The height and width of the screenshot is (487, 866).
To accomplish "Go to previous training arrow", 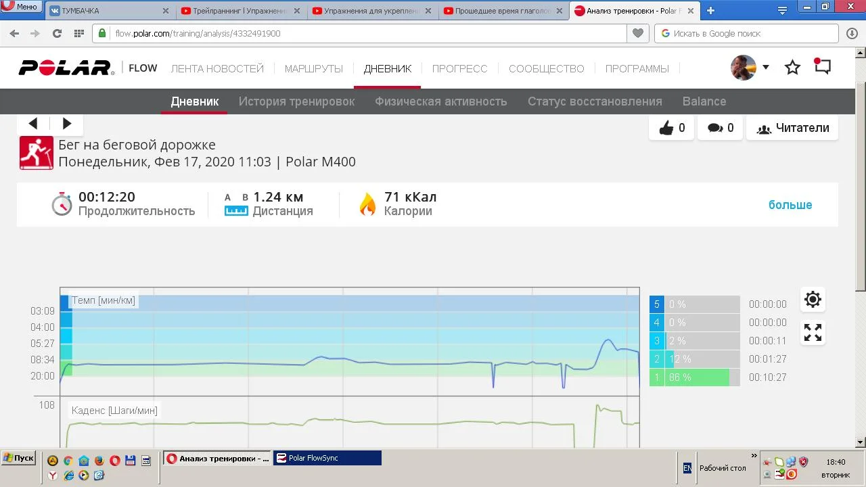I will pyautogui.click(x=33, y=123).
